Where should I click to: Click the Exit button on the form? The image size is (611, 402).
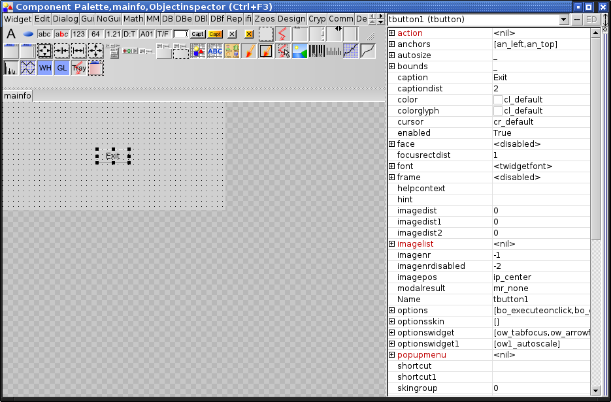(113, 156)
